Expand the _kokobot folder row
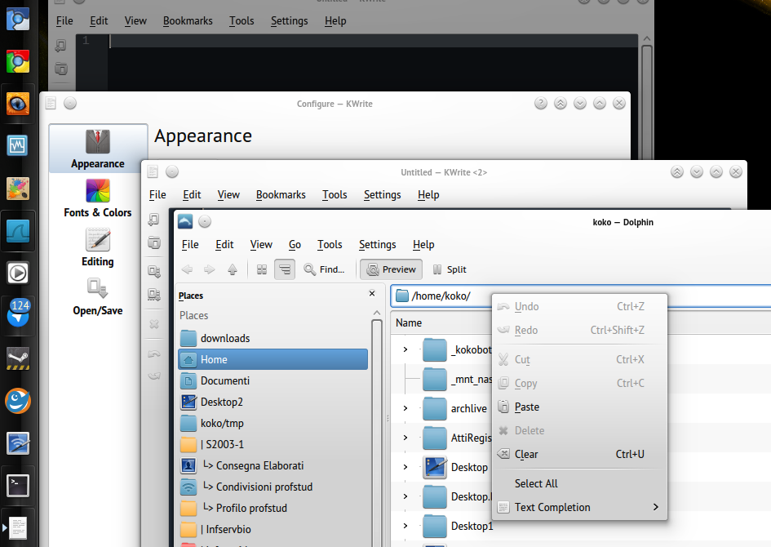This screenshot has width=771, height=547. click(405, 349)
